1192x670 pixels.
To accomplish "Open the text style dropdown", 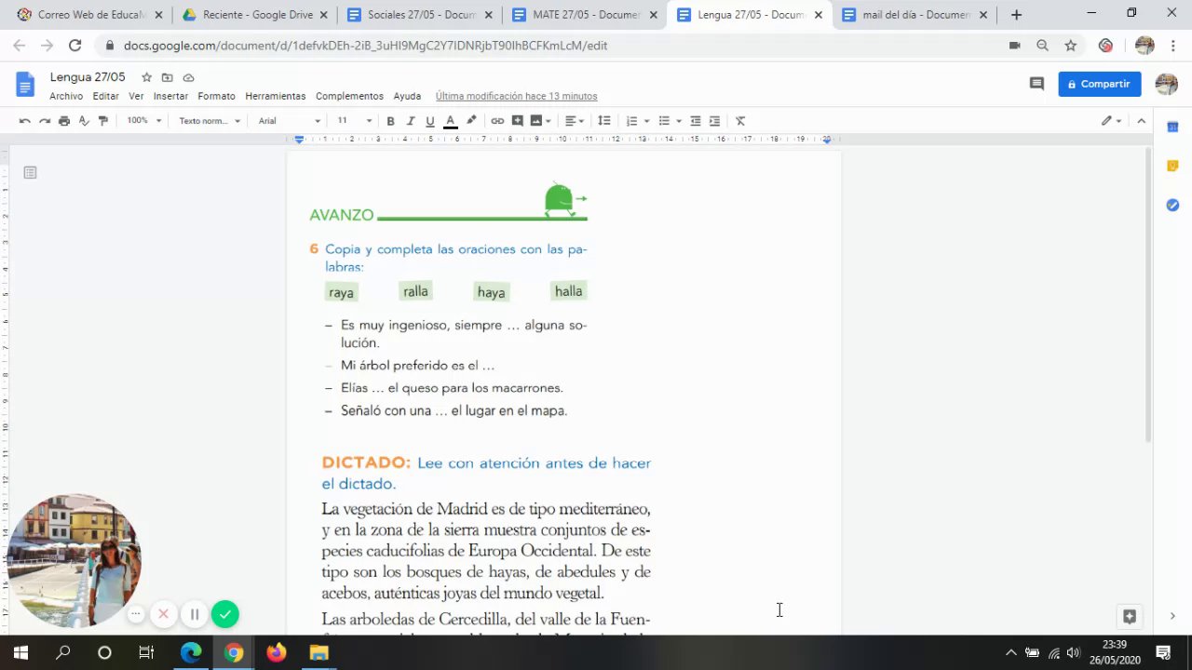I will click(210, 121).
